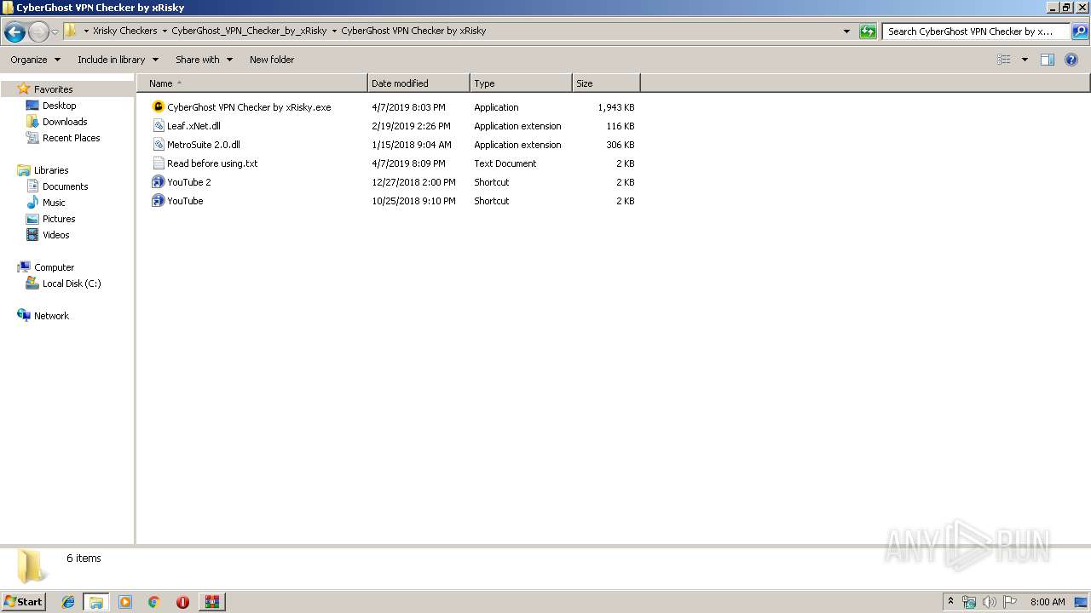
Task: Click the Change your view icon
Action: [1004, 60]
